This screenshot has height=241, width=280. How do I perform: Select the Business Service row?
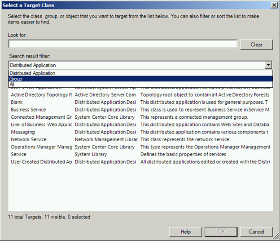point(140,110)
